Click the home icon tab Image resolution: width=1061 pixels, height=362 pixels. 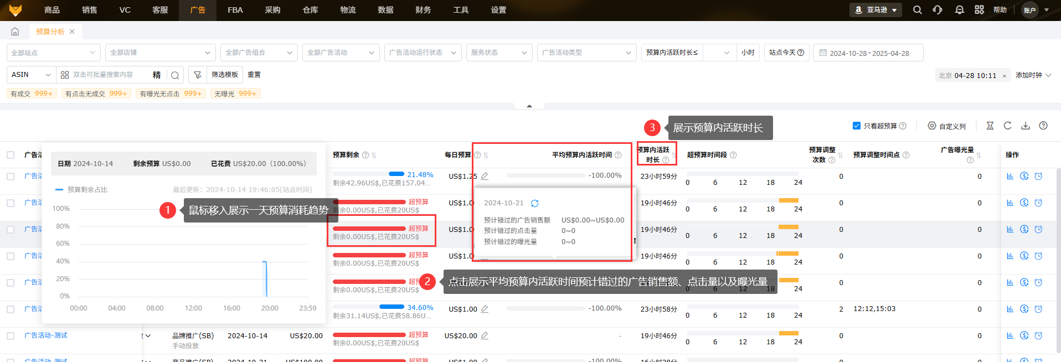(15, 32)
